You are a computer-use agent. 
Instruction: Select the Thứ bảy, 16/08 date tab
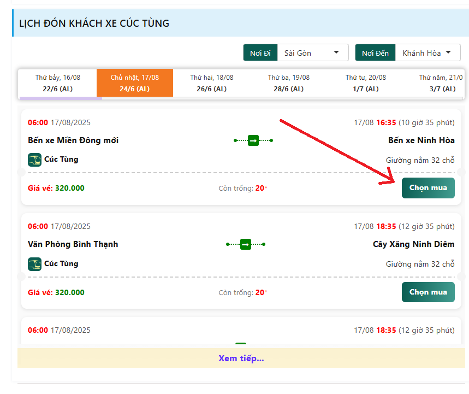[x=58, y=83]
